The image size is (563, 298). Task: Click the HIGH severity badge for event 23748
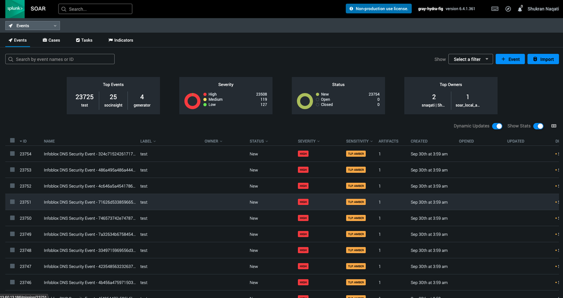[x=303, y=250]
